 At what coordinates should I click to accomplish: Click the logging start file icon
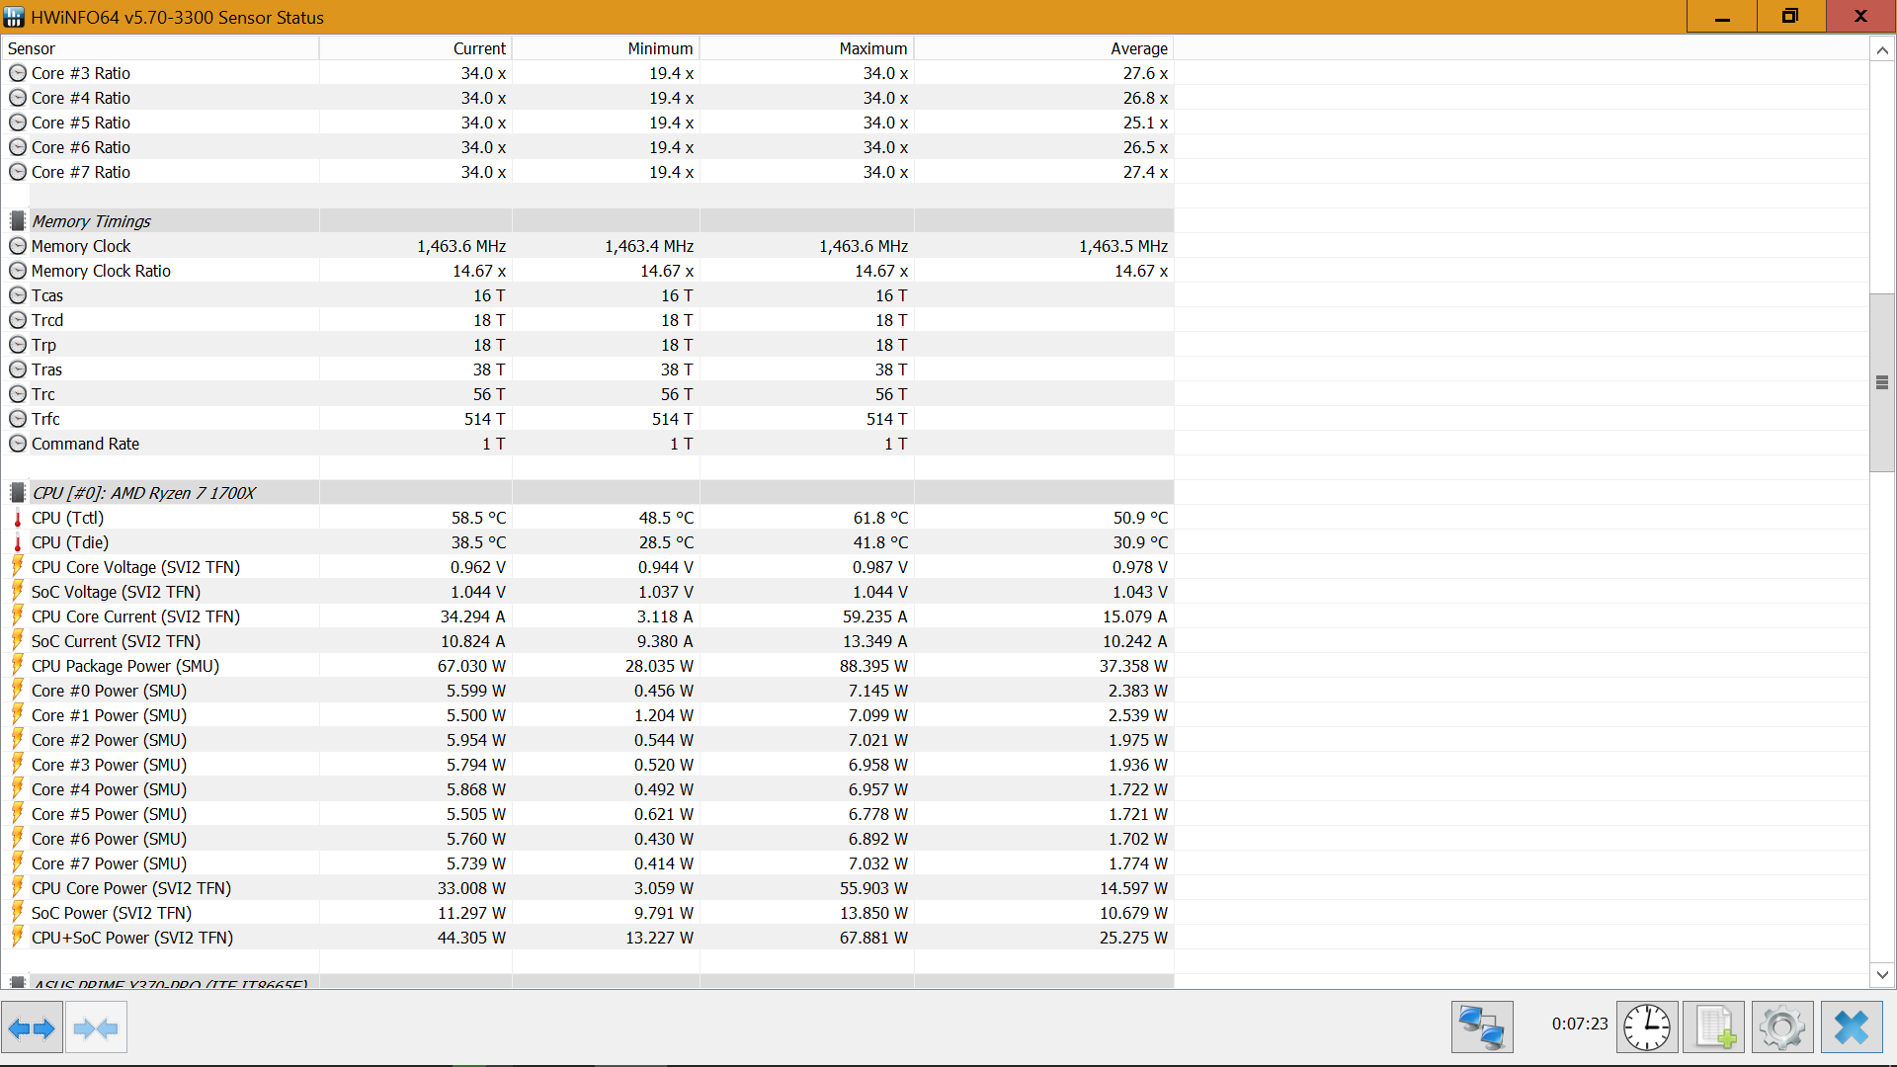[1714, 1027]
